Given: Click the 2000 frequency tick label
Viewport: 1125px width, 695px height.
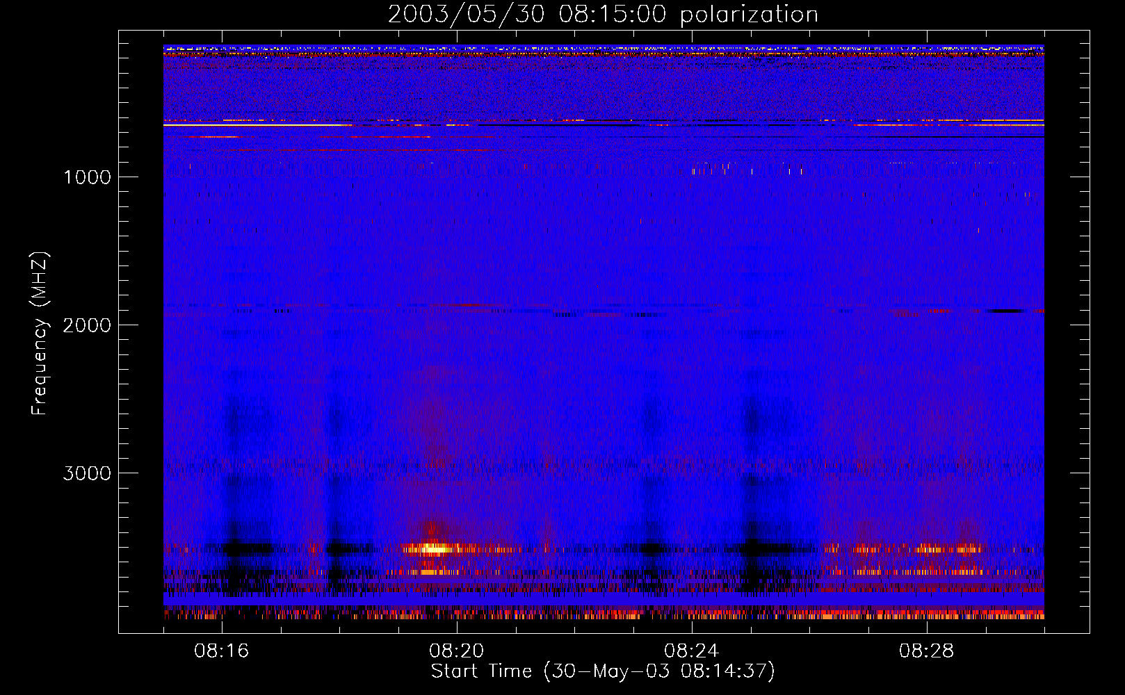Looking at the screenshot, I should (x=87, y=325).
